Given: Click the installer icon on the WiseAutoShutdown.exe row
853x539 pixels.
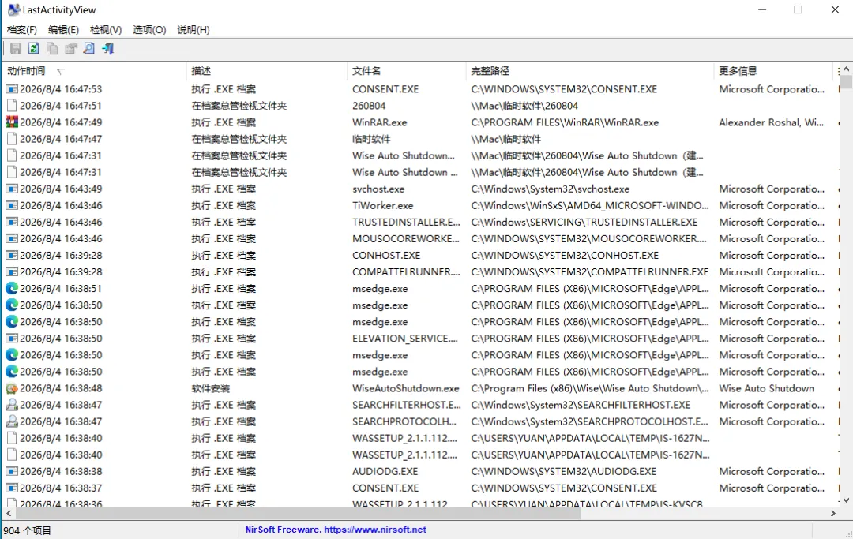Looking at the screenshot, I should tap(11, 388).
